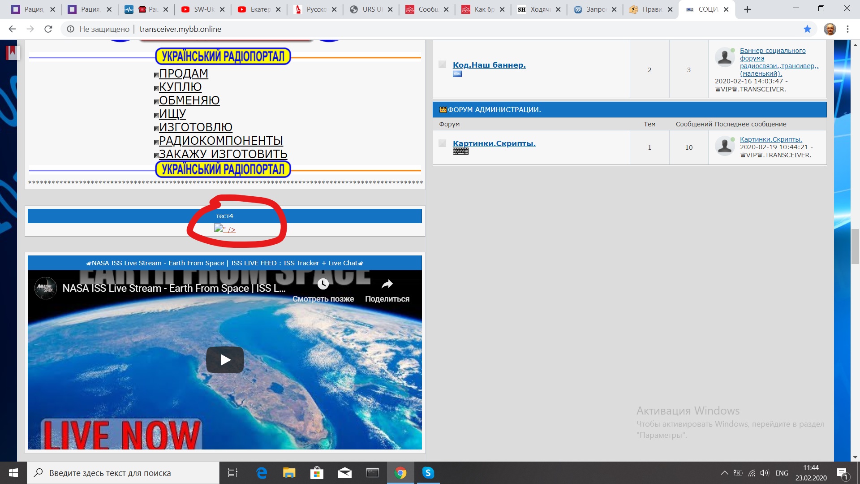This screenshot has height=484, width=860.
Task: Bookmark this page with the star icon
Action: point(807,29)
